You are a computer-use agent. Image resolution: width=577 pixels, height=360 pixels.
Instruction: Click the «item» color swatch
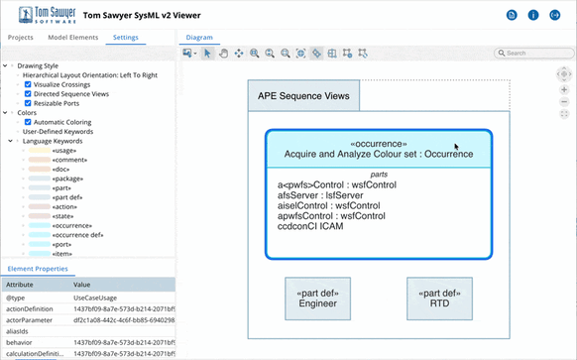coord(40,254)
